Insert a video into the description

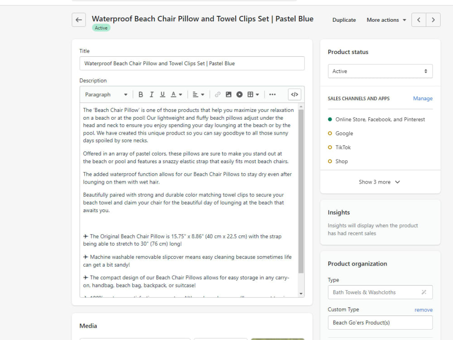[240, 95]
